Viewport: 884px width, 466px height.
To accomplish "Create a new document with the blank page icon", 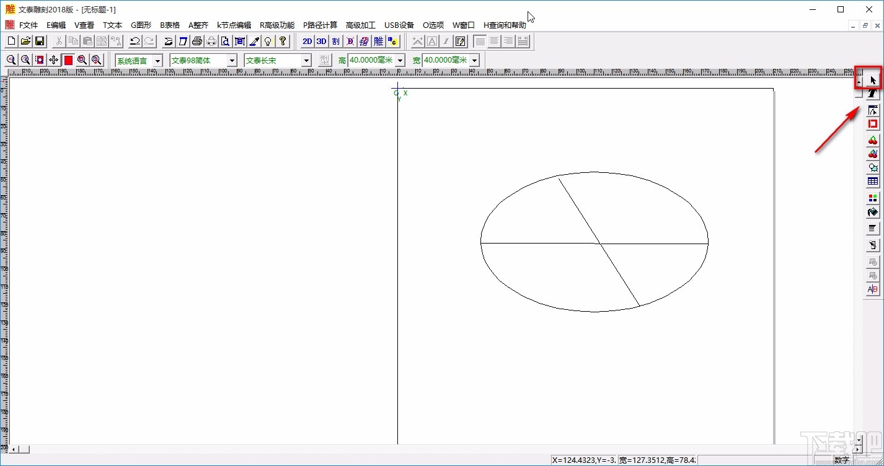I will pyautogui.click(x=11, y=42).
